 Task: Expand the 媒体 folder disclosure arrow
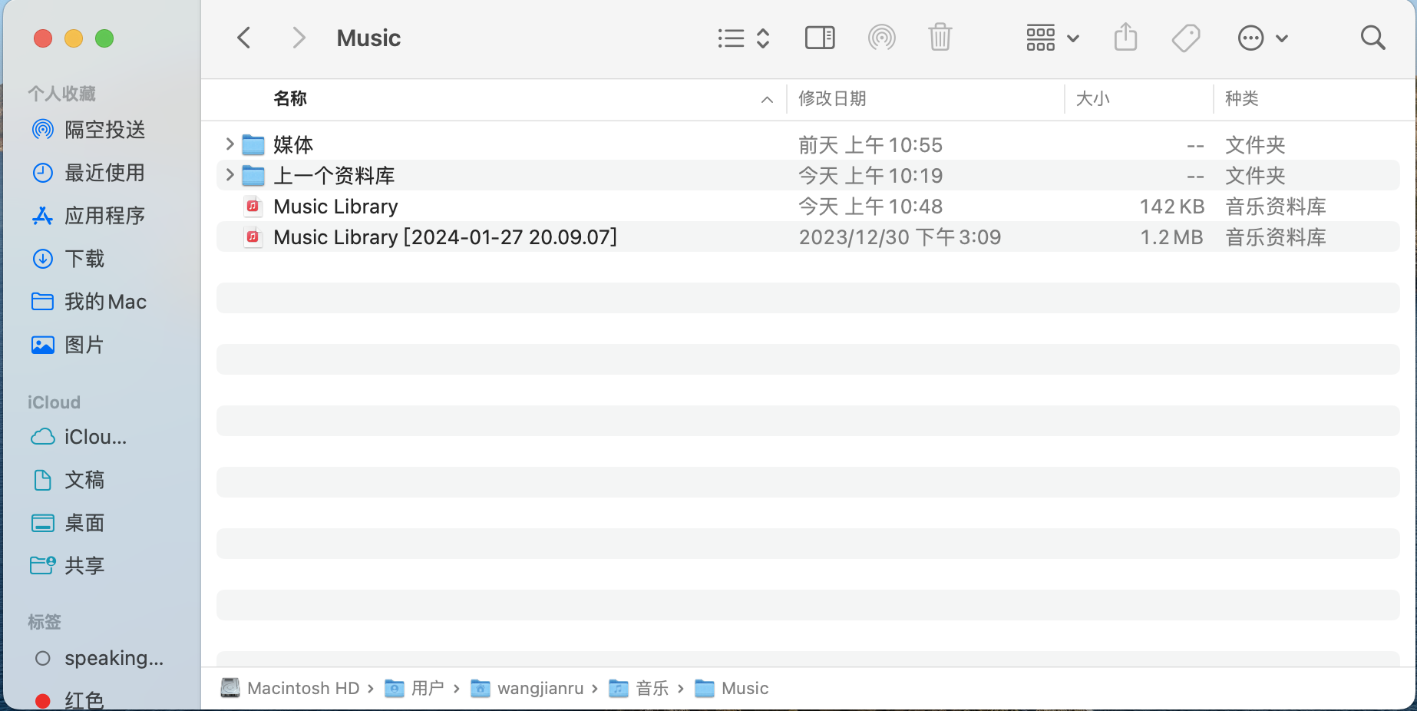(229, 144)
